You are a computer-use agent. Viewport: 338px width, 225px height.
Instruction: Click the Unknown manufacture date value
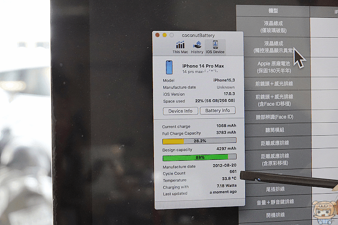click(x=225, y=87)
